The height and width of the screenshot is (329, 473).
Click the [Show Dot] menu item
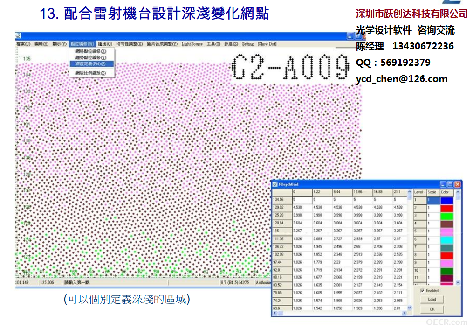(x=267, y=44)
